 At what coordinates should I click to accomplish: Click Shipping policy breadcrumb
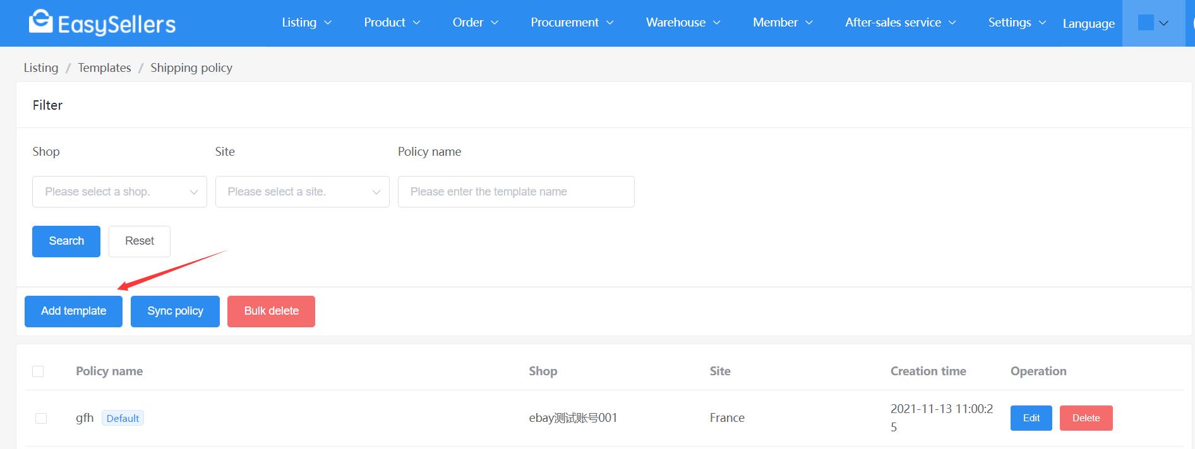[191, 67]
